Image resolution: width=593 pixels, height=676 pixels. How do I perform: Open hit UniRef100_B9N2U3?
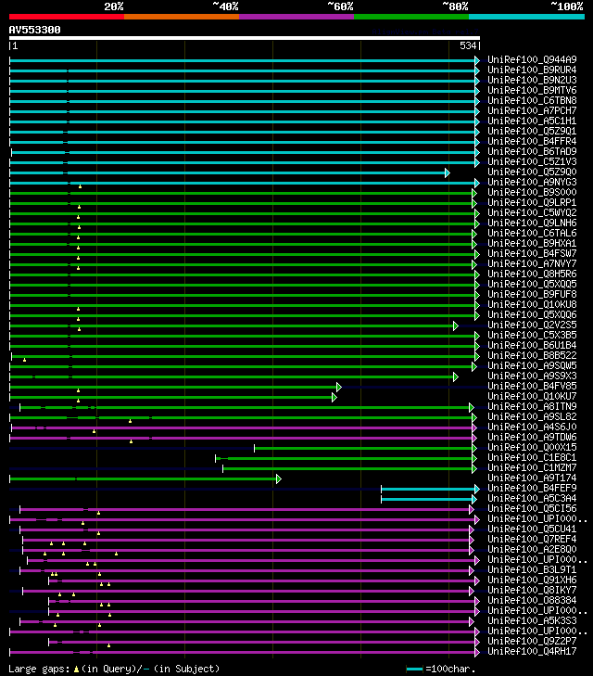[532, 80]
